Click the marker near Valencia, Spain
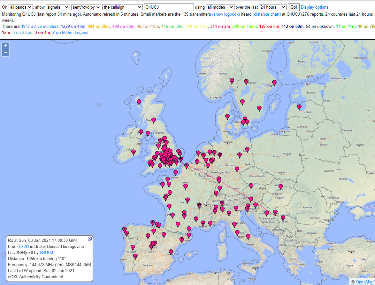This screenshot has height=285, width=375. click(171, 251)
